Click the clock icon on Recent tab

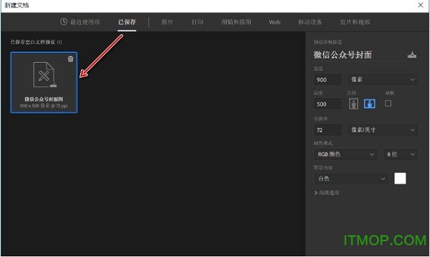pyautogui.click(x=64, y=22)
